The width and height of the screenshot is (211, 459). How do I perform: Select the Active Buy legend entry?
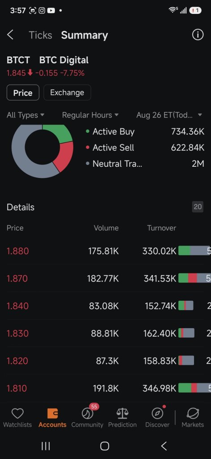tap(145, 132)
